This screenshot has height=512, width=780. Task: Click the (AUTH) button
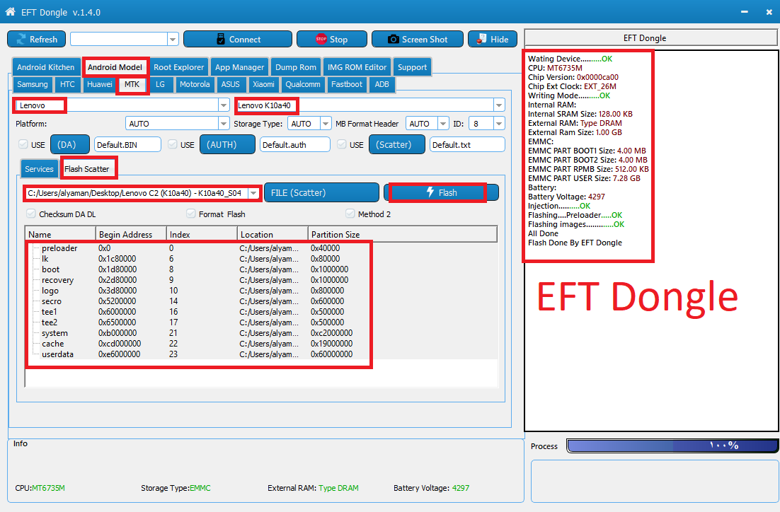pos(227,145)
